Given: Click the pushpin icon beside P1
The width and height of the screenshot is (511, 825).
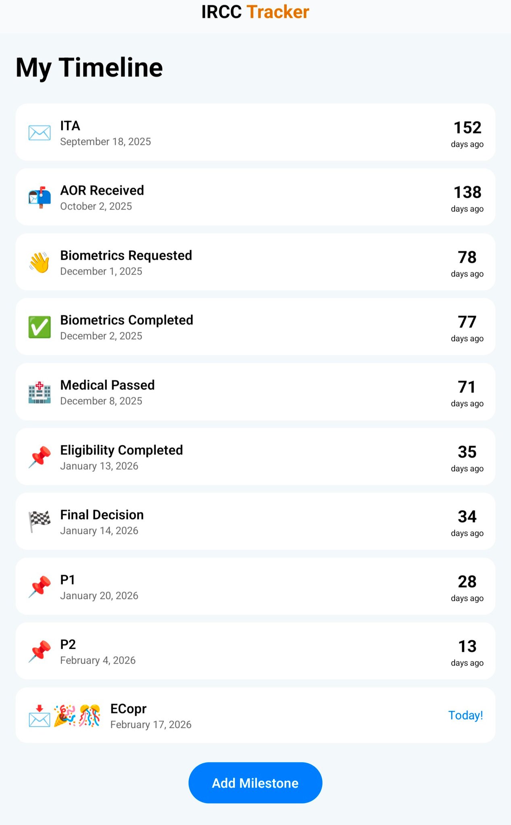Looking at the screenshot, I should coord(39,587).
